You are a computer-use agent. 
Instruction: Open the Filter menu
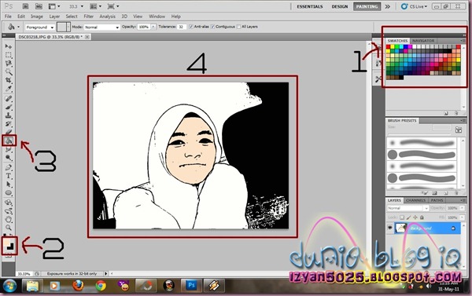tap(88, 16)
